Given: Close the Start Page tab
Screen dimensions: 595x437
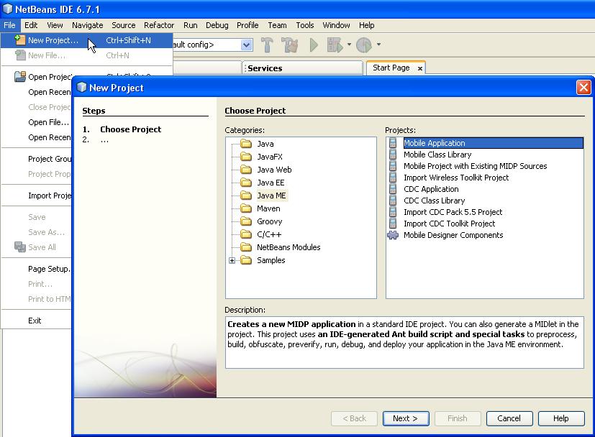Looking at the screenshot, I should [x=420, y=68].
